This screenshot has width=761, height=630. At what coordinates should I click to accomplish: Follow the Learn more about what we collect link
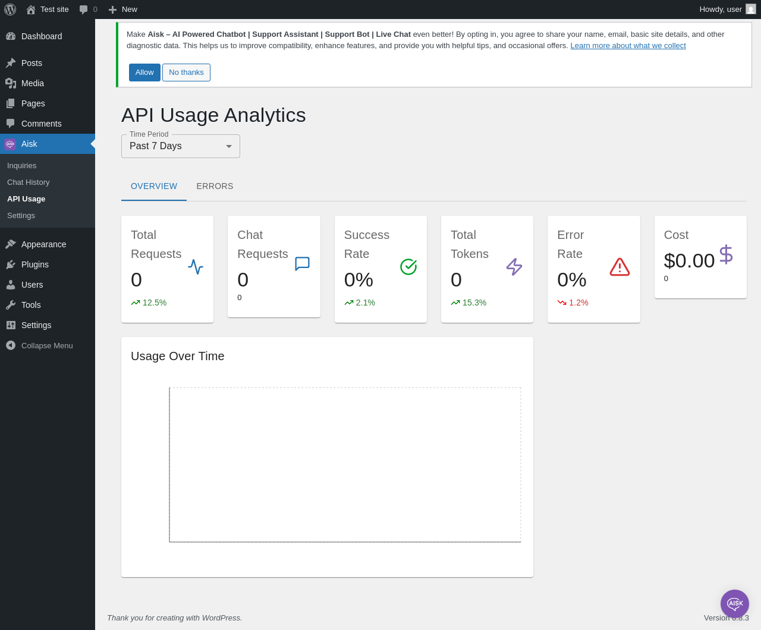click(x=628, y=46)
